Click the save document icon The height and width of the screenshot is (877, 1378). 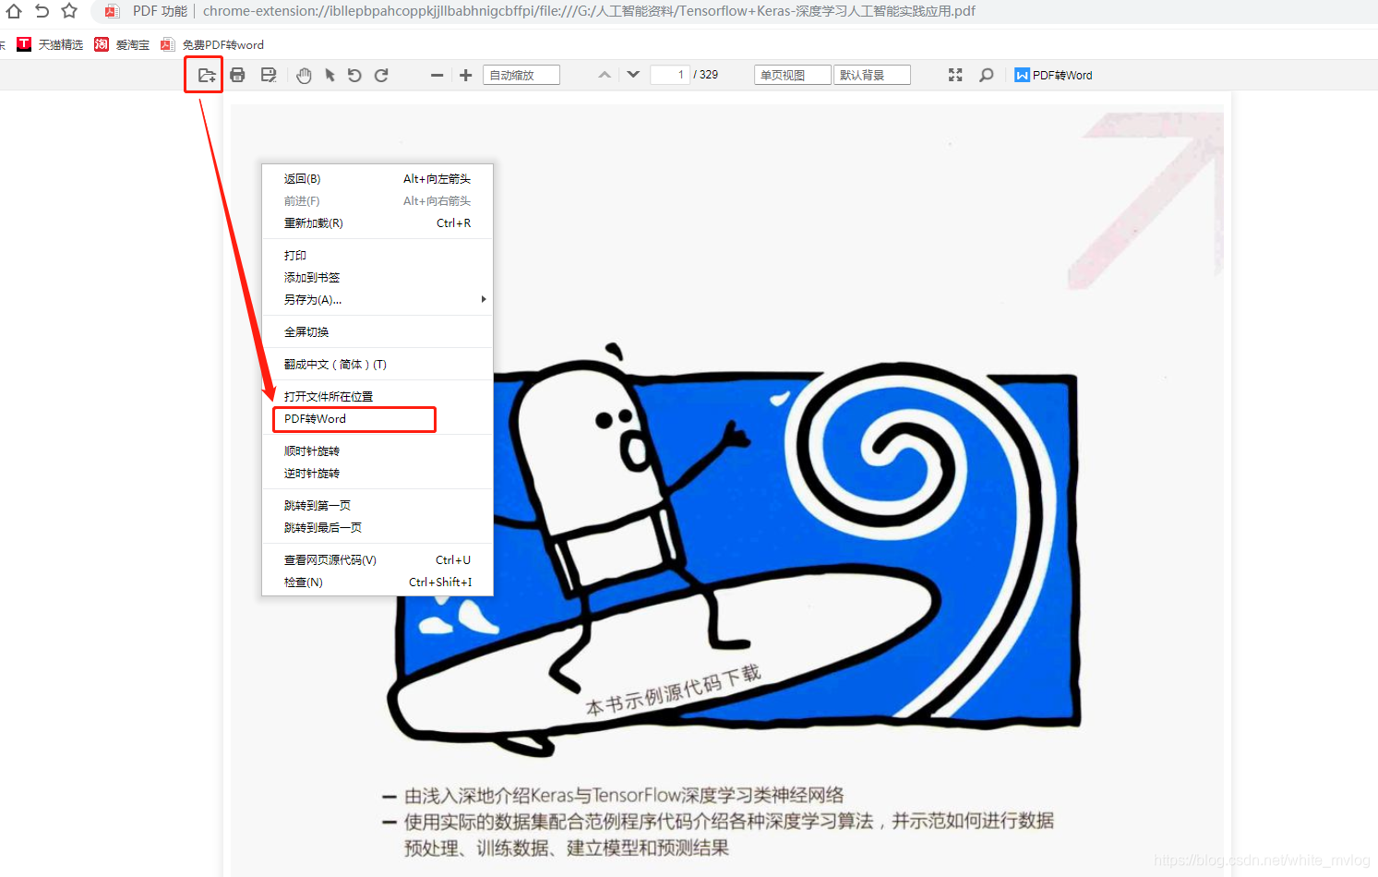click(269, 75)
